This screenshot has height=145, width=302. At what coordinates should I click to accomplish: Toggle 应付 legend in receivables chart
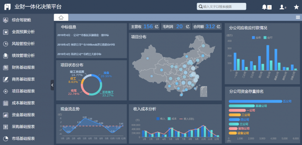pyautogui.click(x=268, y=37)
